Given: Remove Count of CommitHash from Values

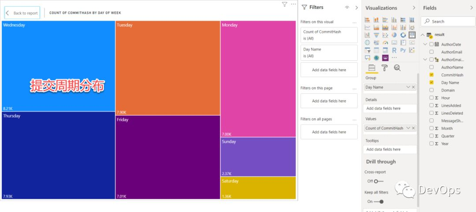Looking at the screenshot, I should pyautogui.click(x=413, y=128).
